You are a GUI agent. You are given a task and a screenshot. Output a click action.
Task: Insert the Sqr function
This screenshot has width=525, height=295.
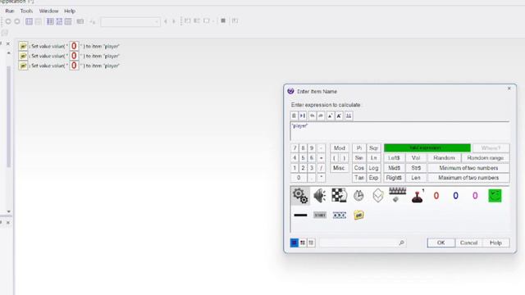pos(373,147)
